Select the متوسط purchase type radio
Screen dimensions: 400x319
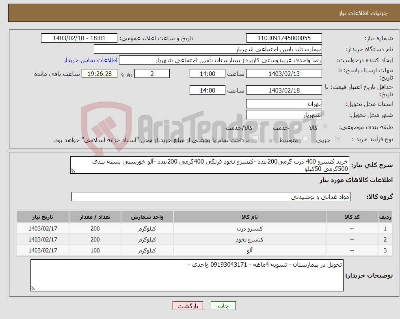coord(305,139)
